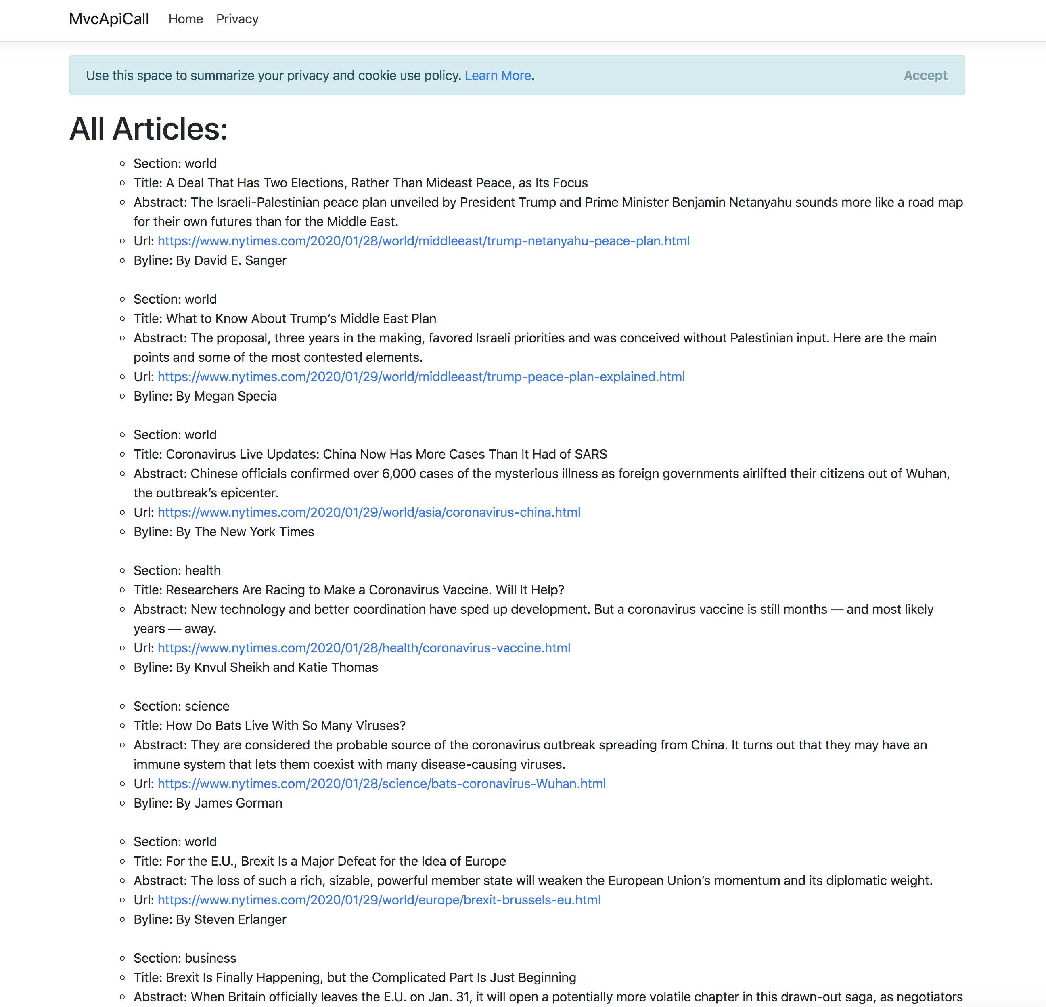
Task: Open the Privacy navigation item
Action: coord(237,19)
